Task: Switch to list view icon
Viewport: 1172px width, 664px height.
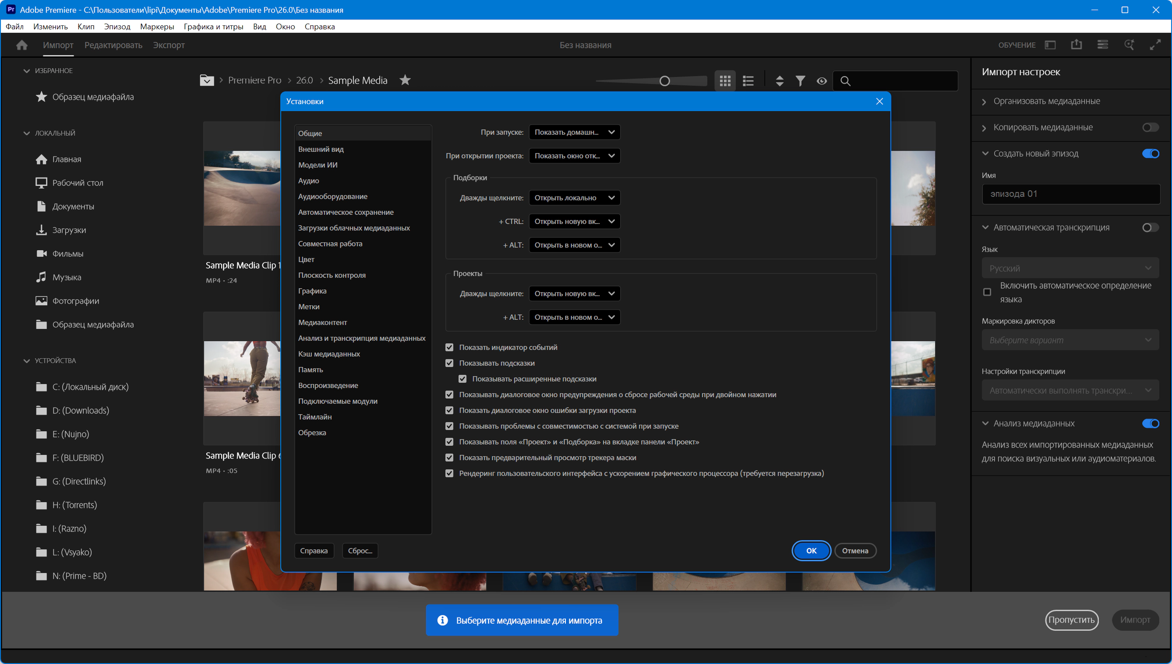Action: tap(748, 81)
